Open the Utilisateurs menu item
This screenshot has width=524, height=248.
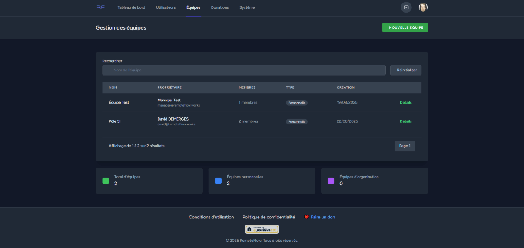(x=166, y=7)
